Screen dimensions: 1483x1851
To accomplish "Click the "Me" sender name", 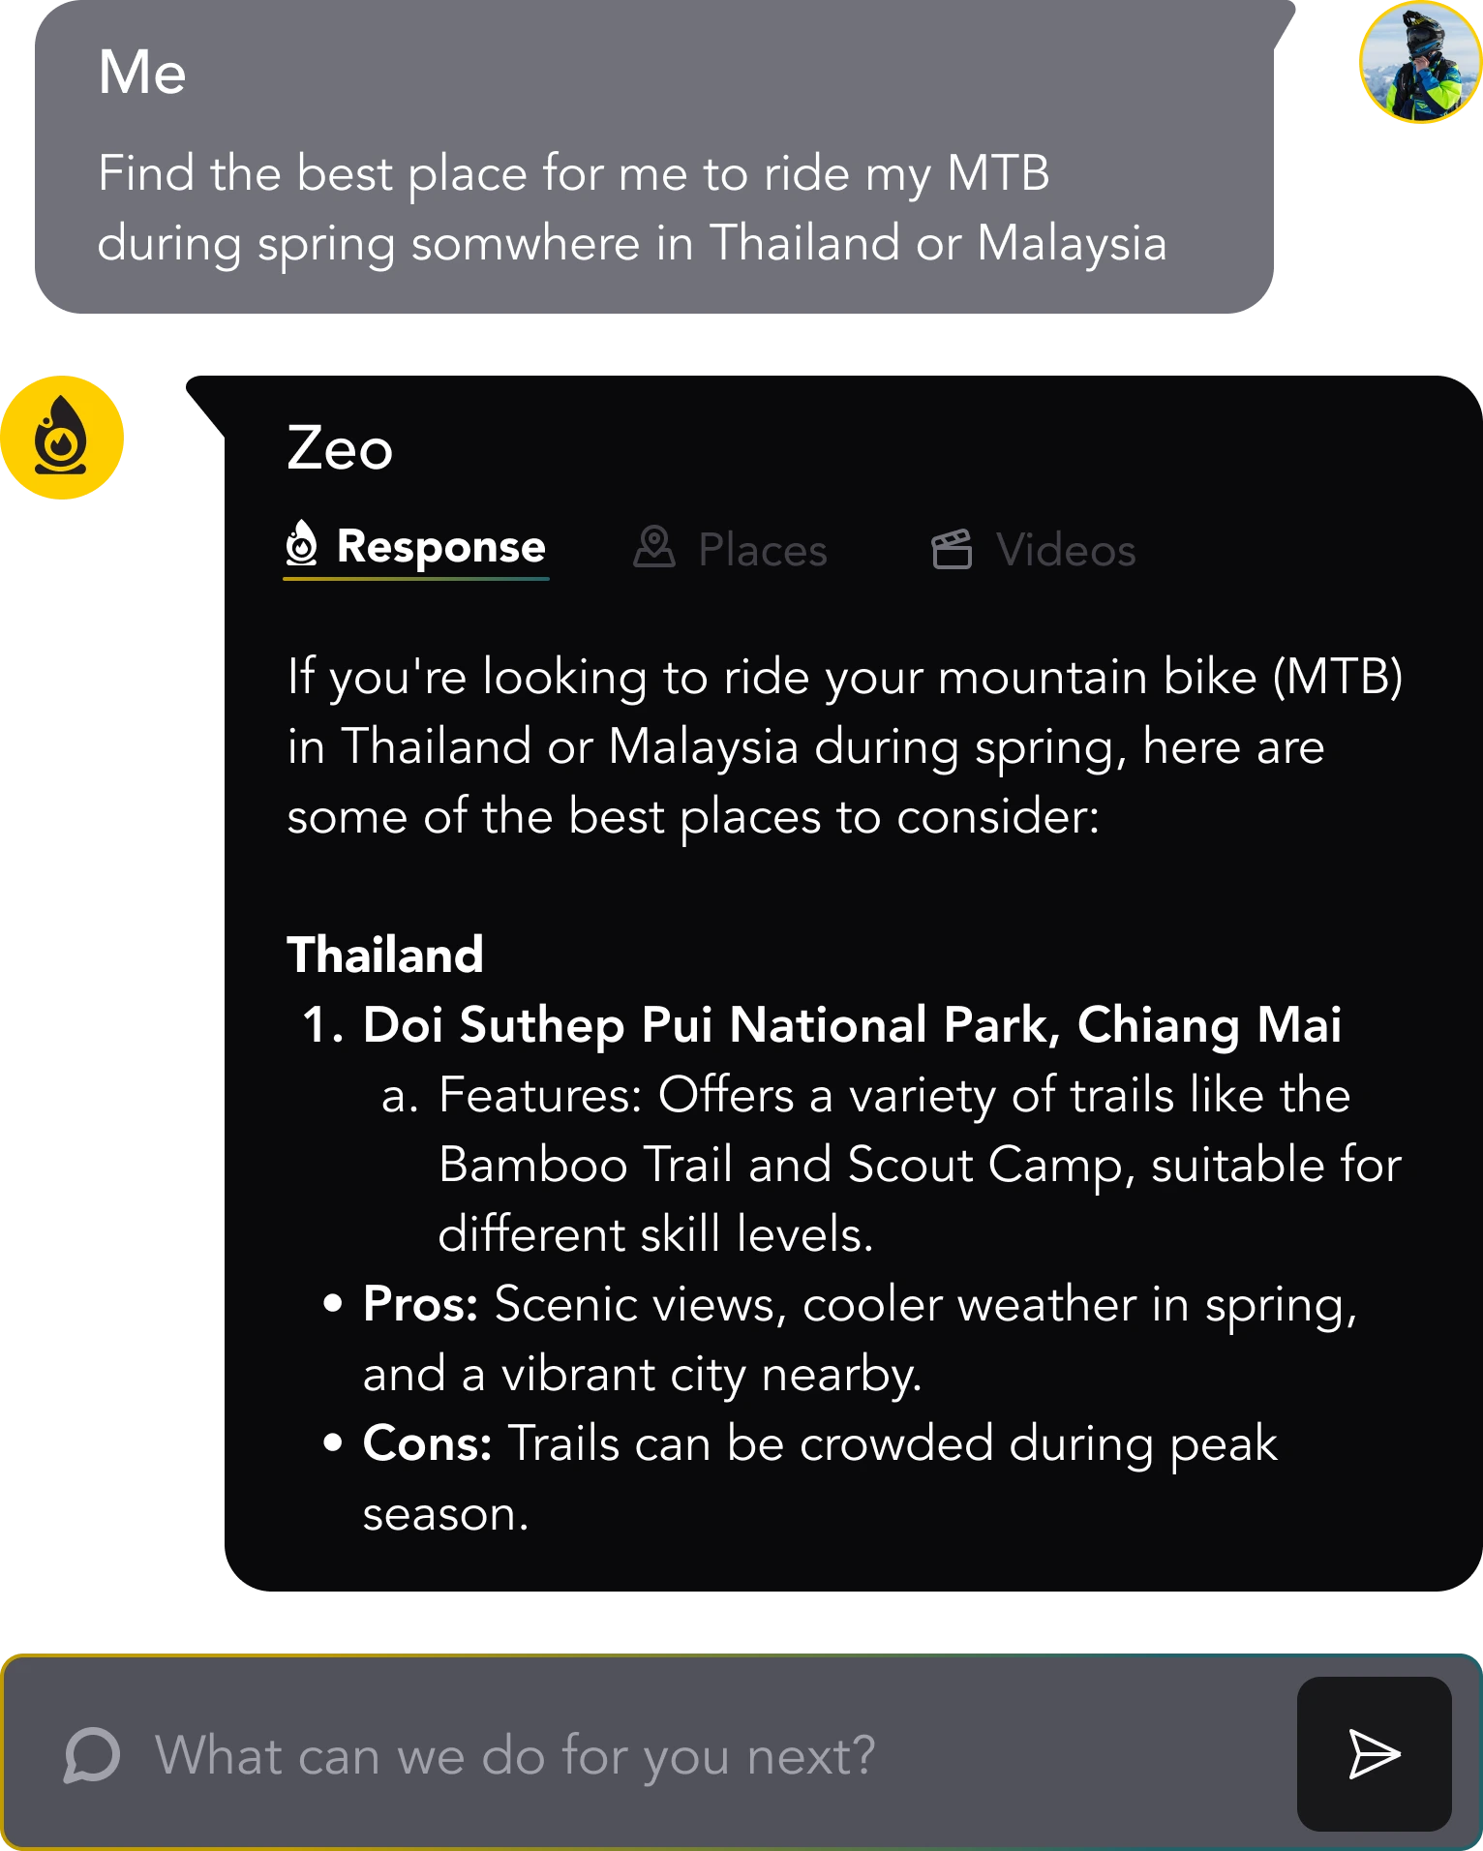I will tap(142, 73).
